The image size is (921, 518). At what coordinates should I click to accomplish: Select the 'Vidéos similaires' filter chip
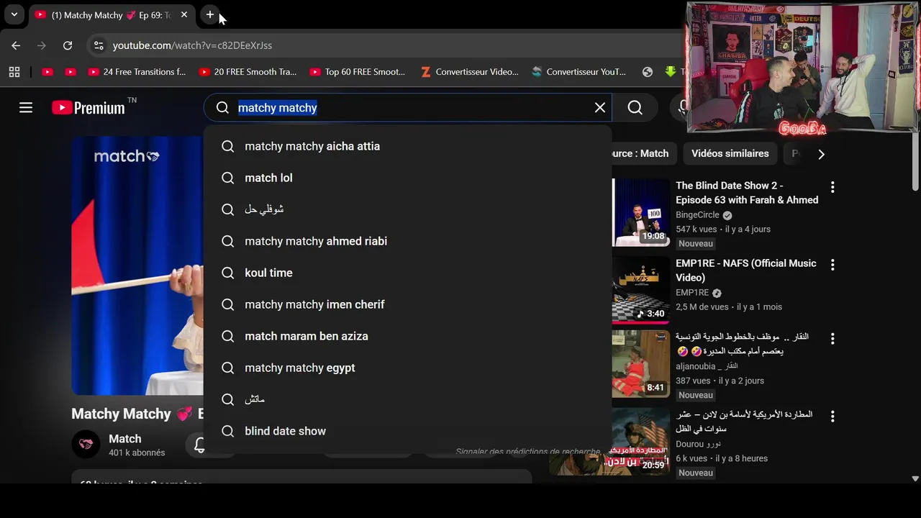tap(730, 153)
